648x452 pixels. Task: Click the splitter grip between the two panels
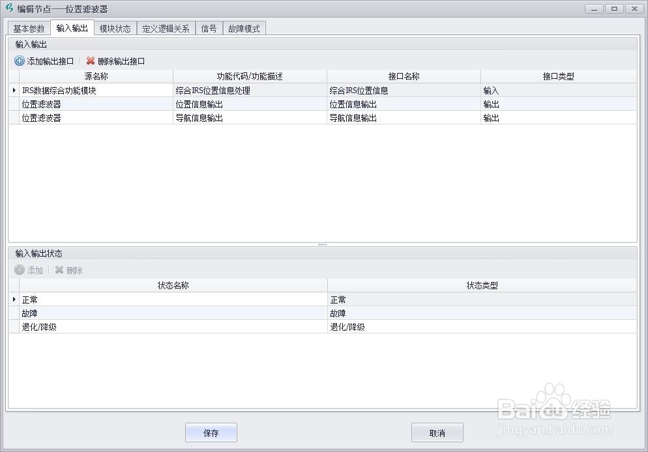[322, 245]
